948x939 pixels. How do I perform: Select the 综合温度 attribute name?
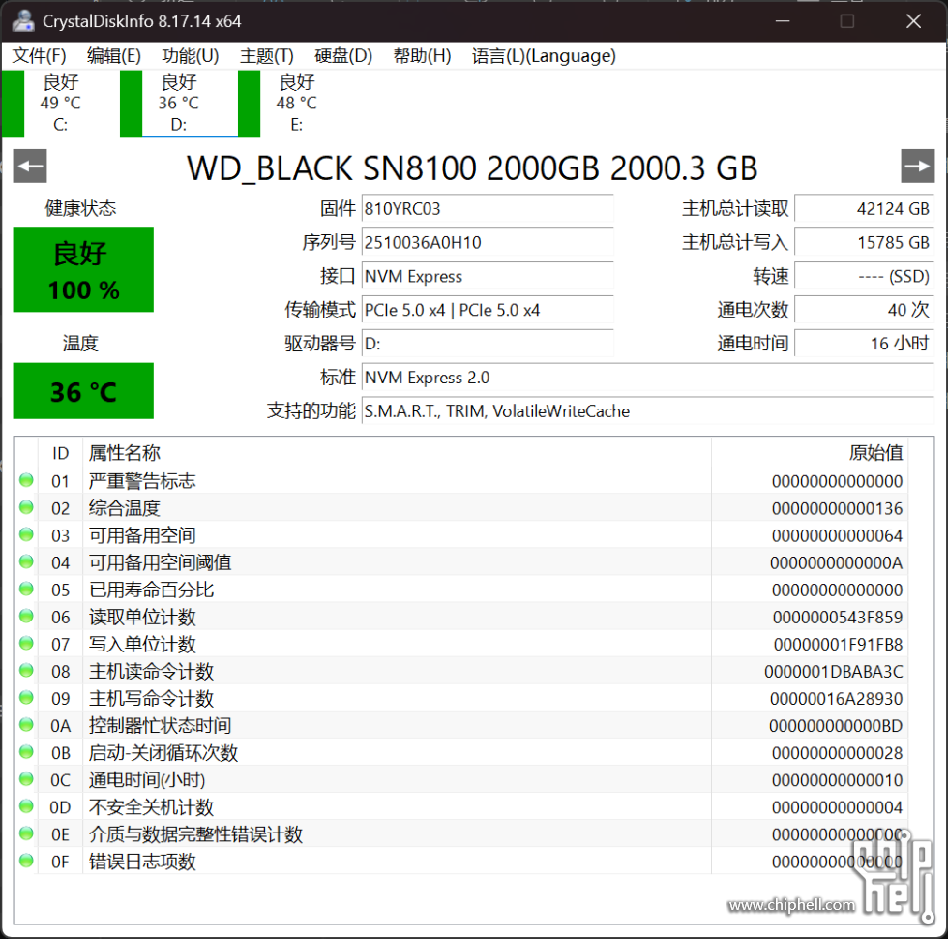click(x=124, y=507)
